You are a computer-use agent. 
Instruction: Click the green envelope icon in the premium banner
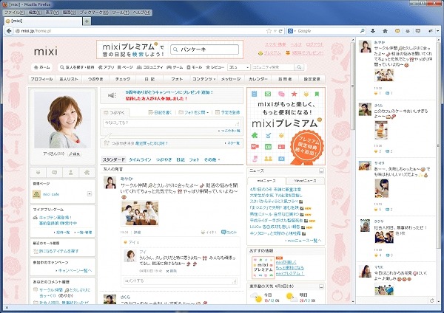[268, 94]
